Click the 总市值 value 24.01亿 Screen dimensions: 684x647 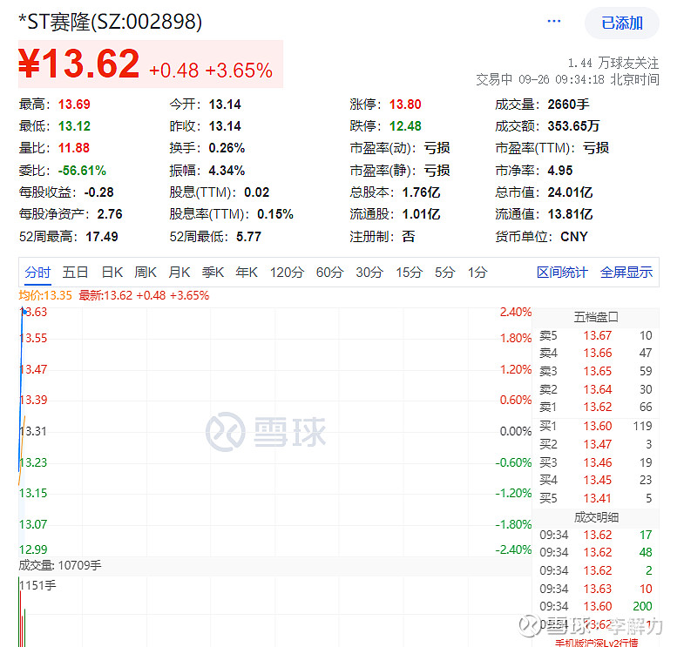tap(570, 192)
